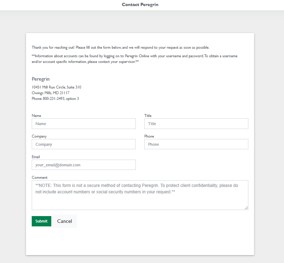
Task: Click the Cancel button
Action: [x=64, y=221]
